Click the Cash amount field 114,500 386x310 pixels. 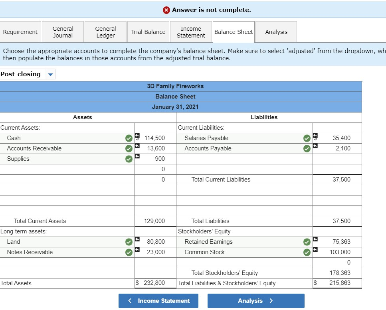156,138
